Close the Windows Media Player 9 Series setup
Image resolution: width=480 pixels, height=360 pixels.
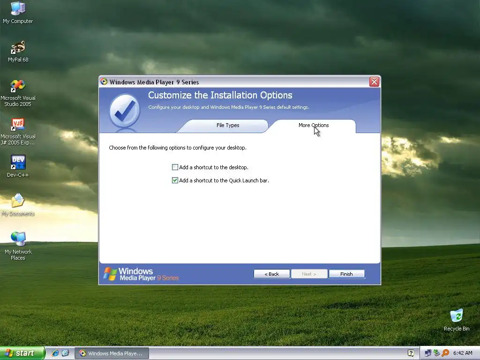pyautogui.click(x=374, y=82)
